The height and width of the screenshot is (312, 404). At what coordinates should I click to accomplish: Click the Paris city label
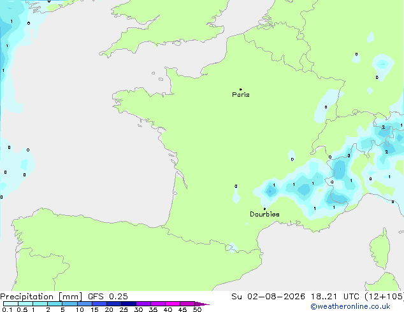pos(241,95)
